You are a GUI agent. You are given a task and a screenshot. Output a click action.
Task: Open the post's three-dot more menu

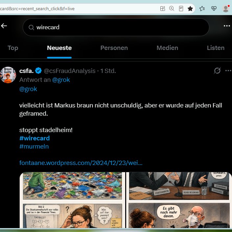pyautogui.click(x=228, y=71)
